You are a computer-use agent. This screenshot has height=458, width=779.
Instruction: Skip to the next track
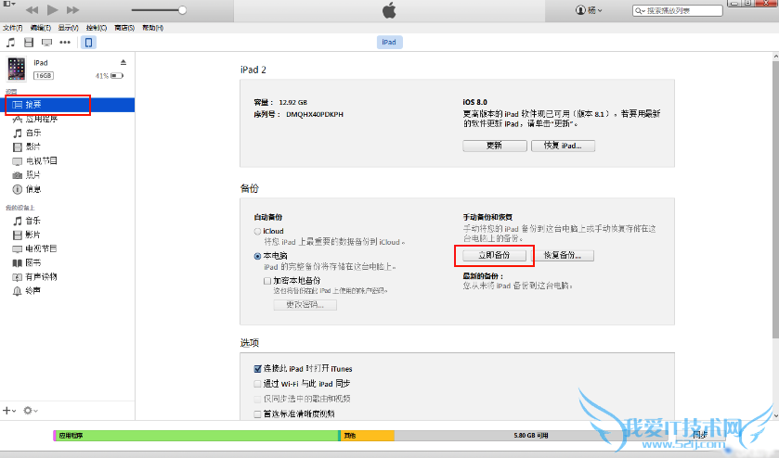click(x=72, y=10)
